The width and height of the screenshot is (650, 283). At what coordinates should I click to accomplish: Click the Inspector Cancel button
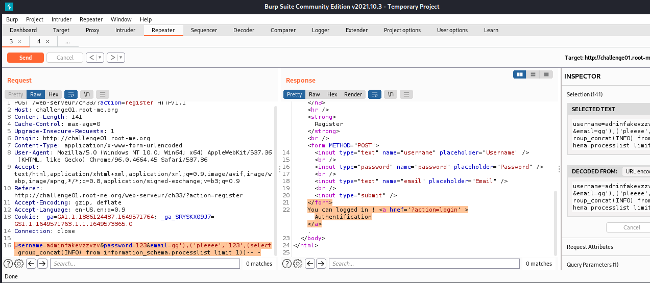[632, 227]
